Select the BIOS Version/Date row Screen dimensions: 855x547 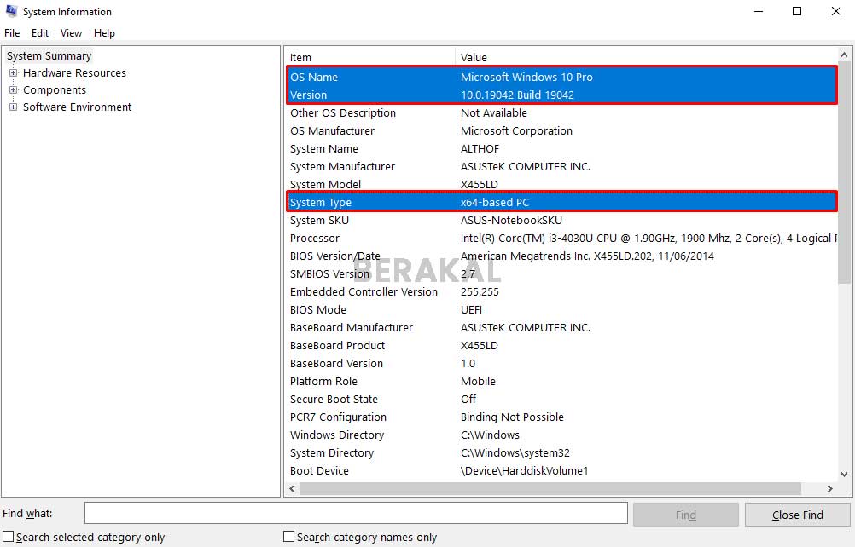tap(561, 256)
